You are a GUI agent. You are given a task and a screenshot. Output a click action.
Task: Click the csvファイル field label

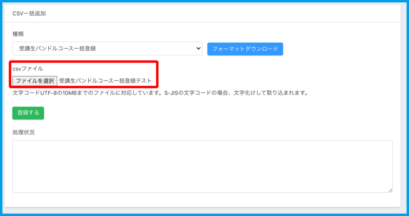[28, 69]
